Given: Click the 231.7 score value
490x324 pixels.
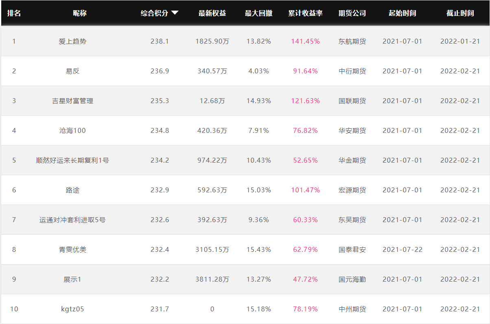Looking at the screenshot, I should [x=160, y=309].
